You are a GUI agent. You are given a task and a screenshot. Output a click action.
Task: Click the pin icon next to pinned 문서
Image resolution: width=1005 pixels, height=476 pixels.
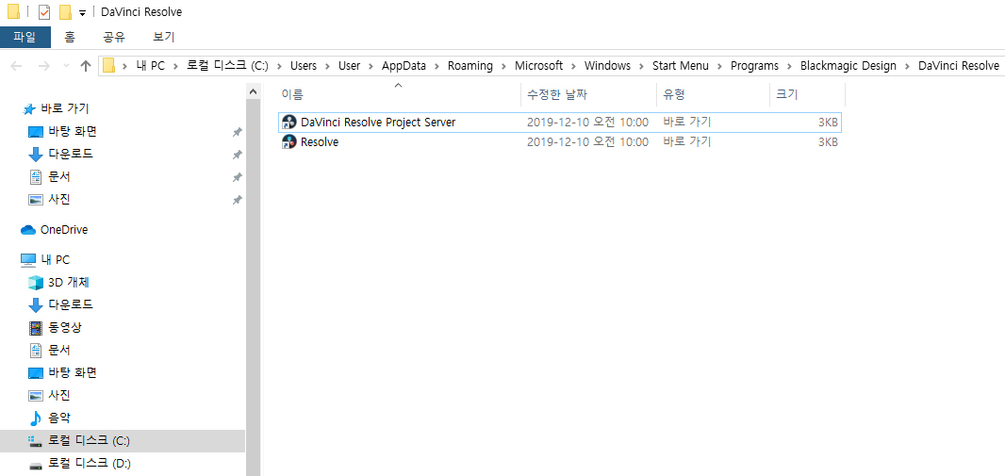(237, 177)
